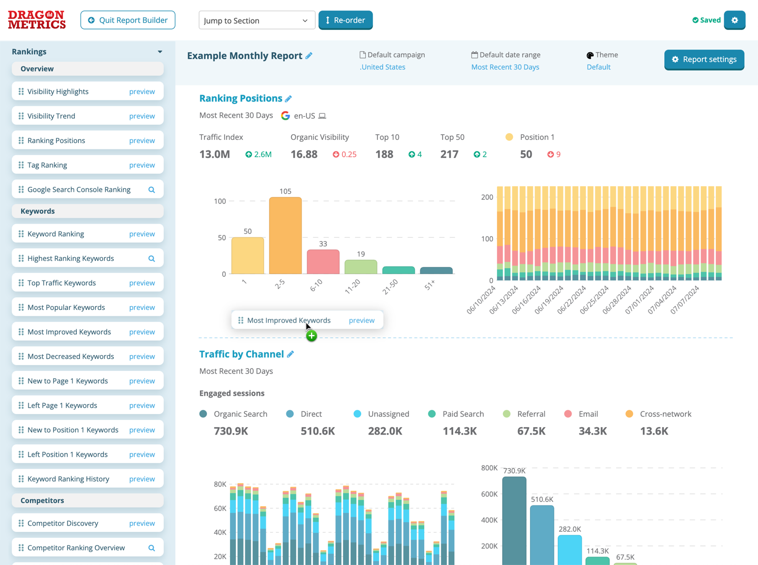Change the Most Recent 30 Days date range
Screen dimensions: 758x565
(505, 67)
